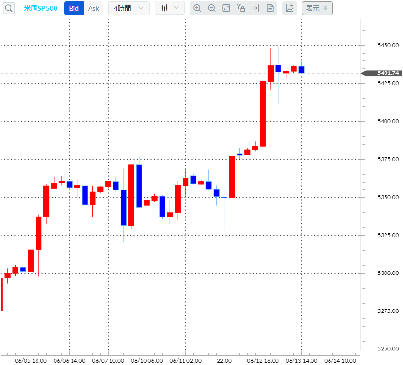The image size is (403, 365).
Task: Click the Bid tab button
Action: pyautogui.click(x=73, y=8)
